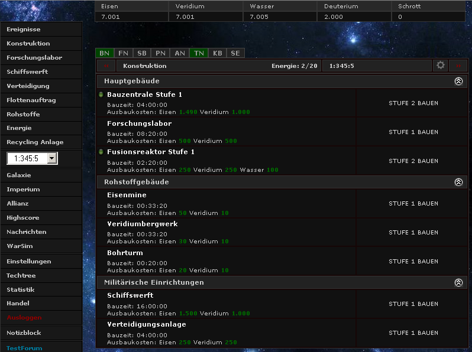Collapse the Hauptgebäude section
Viewport: 472px width, 352px height.
tap(458, 82)
